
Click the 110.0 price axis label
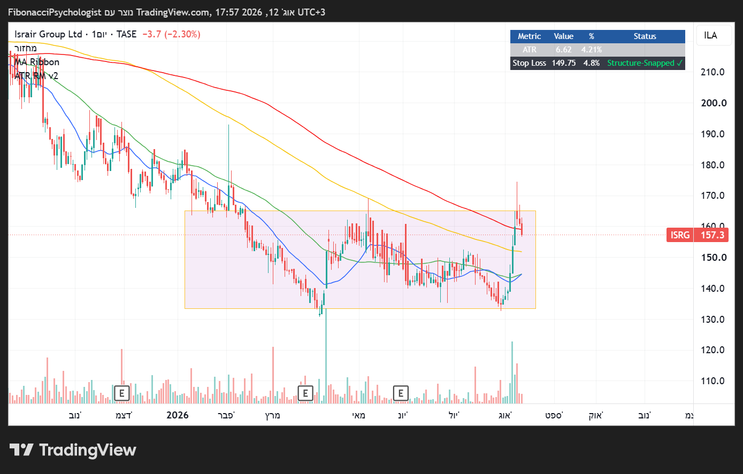point(713,381)
